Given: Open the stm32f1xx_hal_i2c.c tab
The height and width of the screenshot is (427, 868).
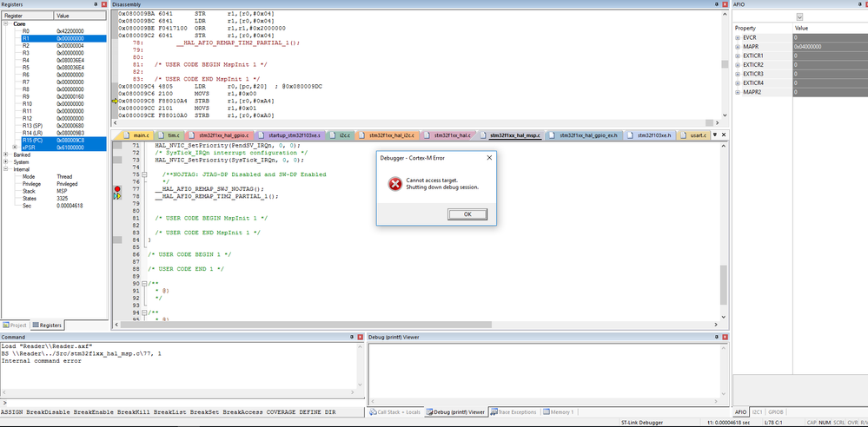Looking at the screenshot, I should pos(388,135).
